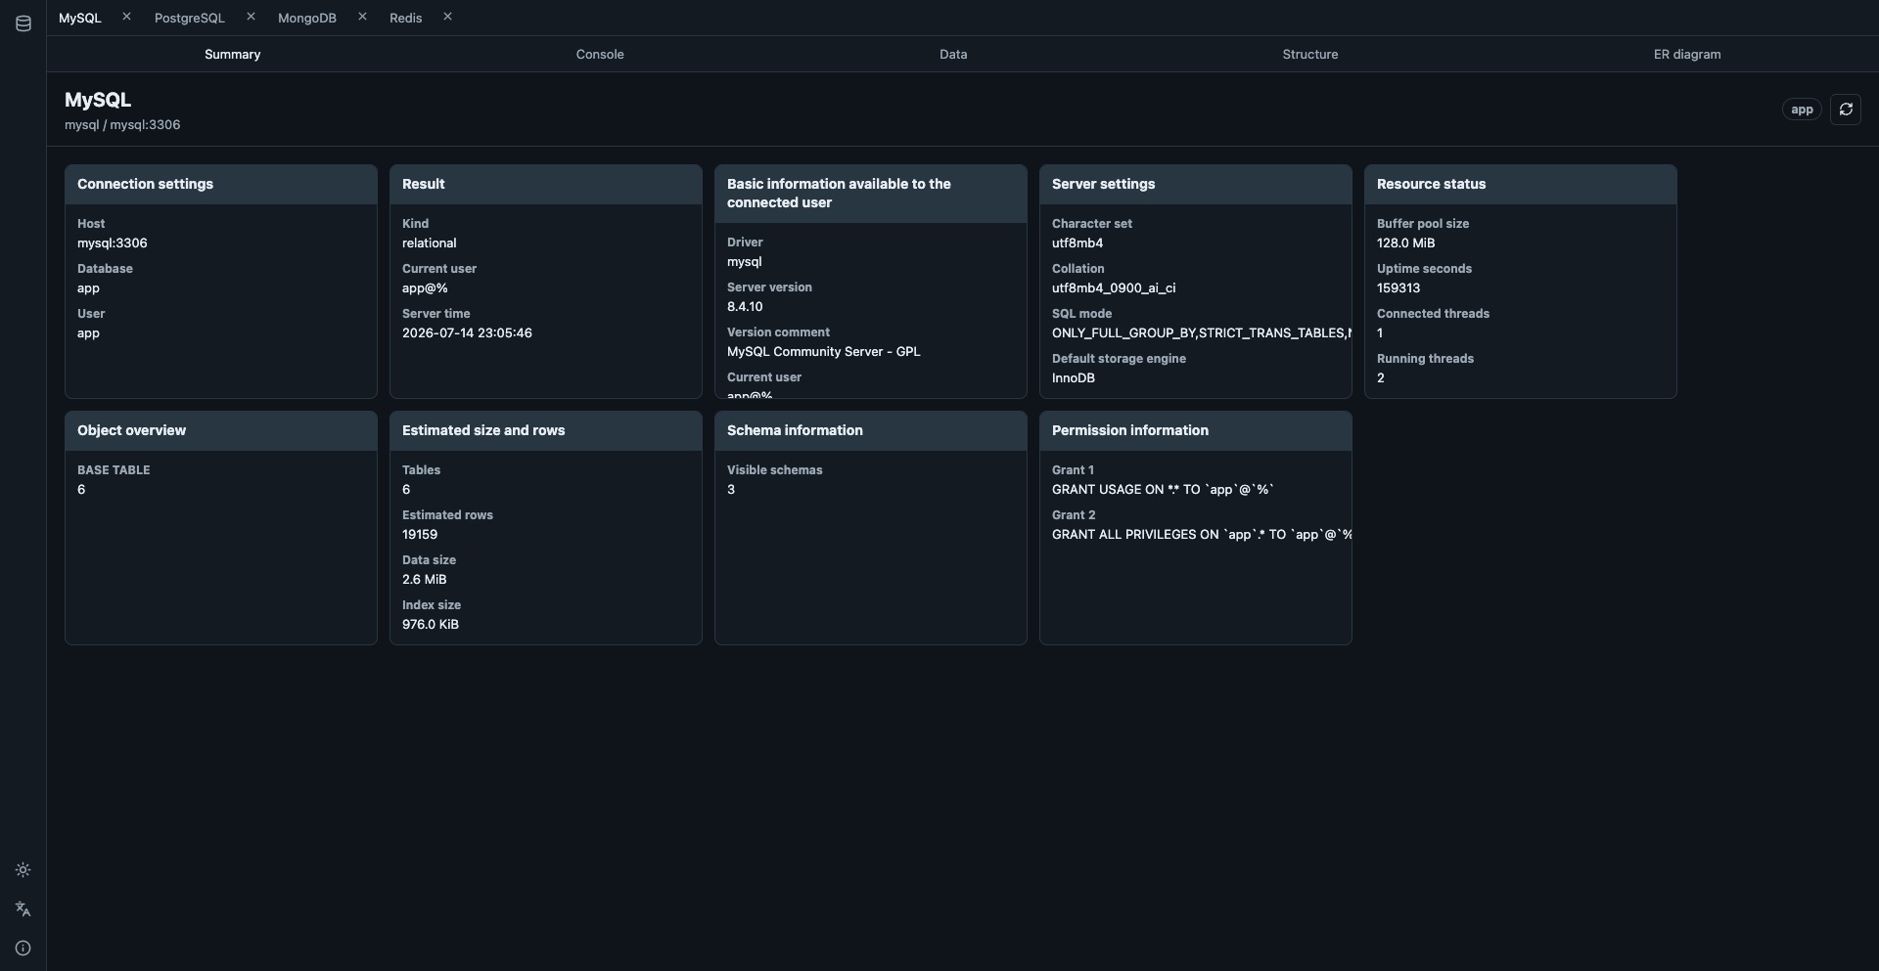Click the GRANT ALL PRIVILEGES grant text
This screenshot has height=971, width=1879.
pos(1202,535)
